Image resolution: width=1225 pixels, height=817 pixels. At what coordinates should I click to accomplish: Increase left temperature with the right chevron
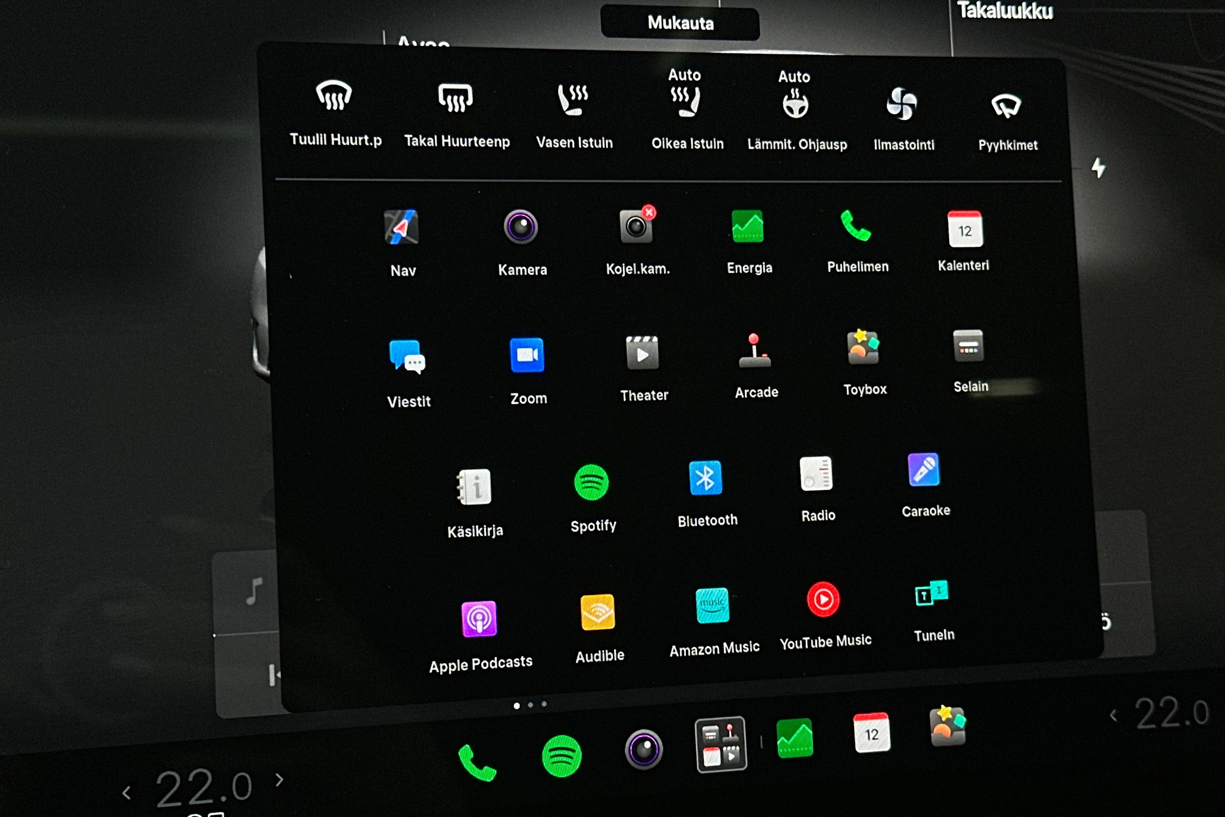(x=280, y=780)
